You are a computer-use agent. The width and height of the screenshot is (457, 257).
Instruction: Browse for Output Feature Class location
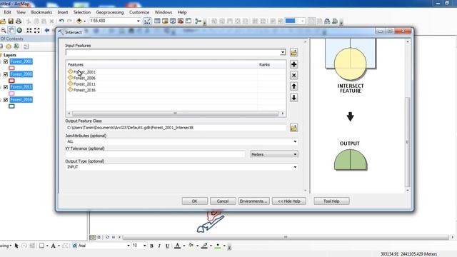[x=293, y=128]
